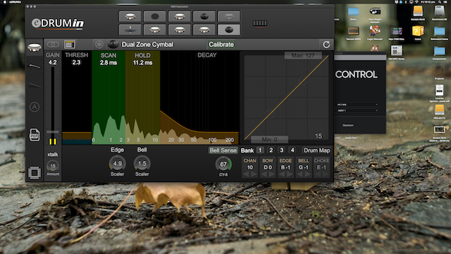451x254 pixels.
Task: Open the chip/hardware icon at sidebar bottom
Action: click(35, 173)
